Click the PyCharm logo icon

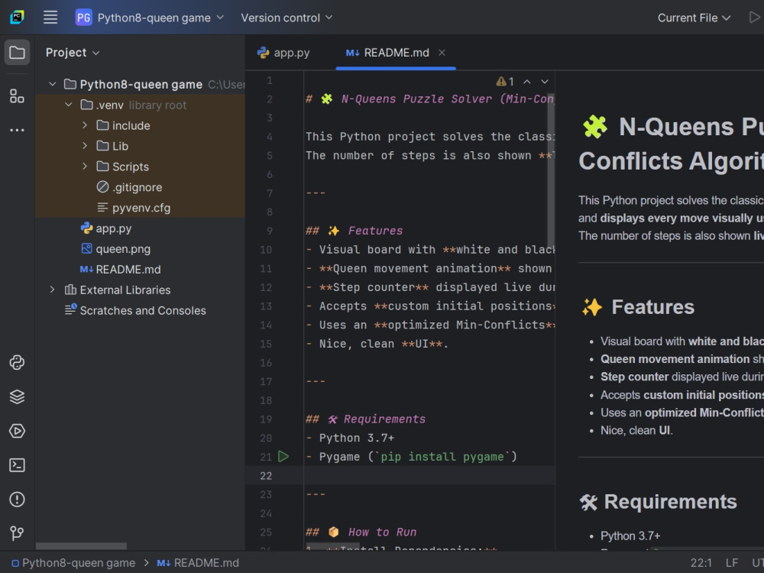(17, 18)
